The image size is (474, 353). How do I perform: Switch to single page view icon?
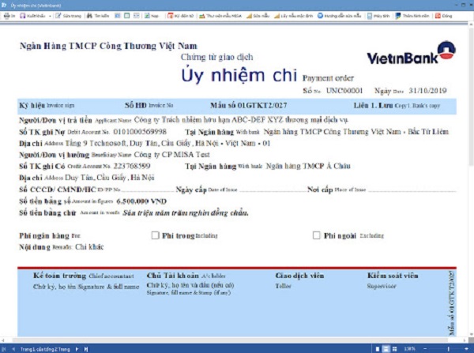point(378,349)
